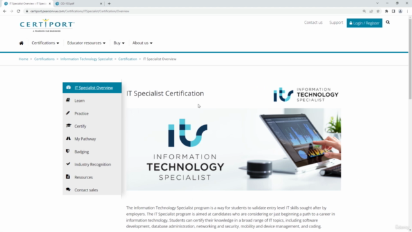Bookmark this page with the star icon
The image size is (412, 232).
pyautogui.click(x=378, y=12)
